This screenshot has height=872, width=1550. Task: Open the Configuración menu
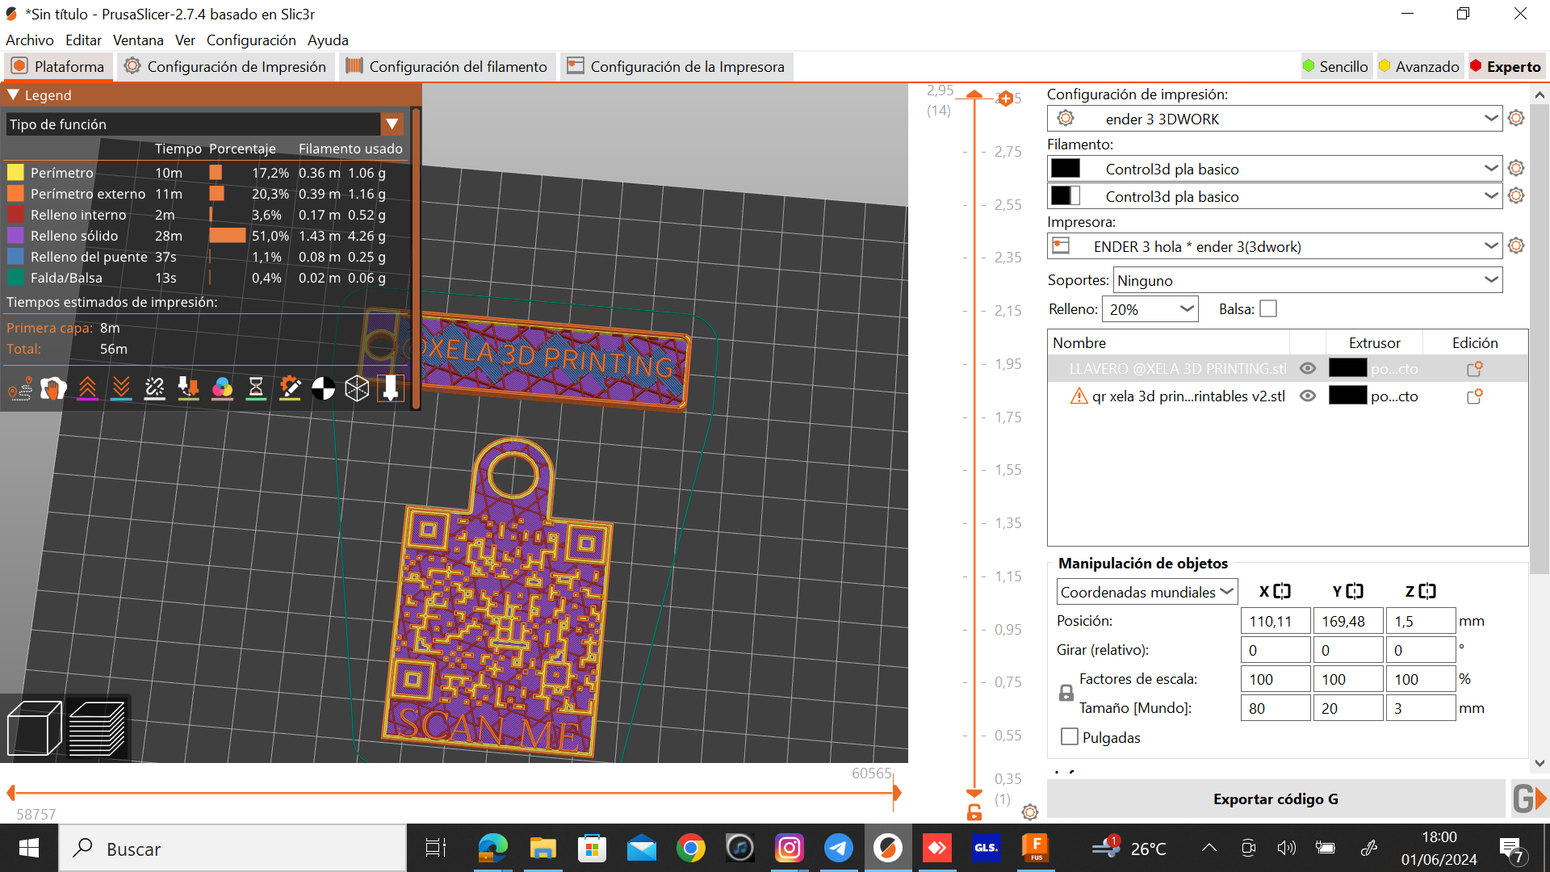point(251,40)
